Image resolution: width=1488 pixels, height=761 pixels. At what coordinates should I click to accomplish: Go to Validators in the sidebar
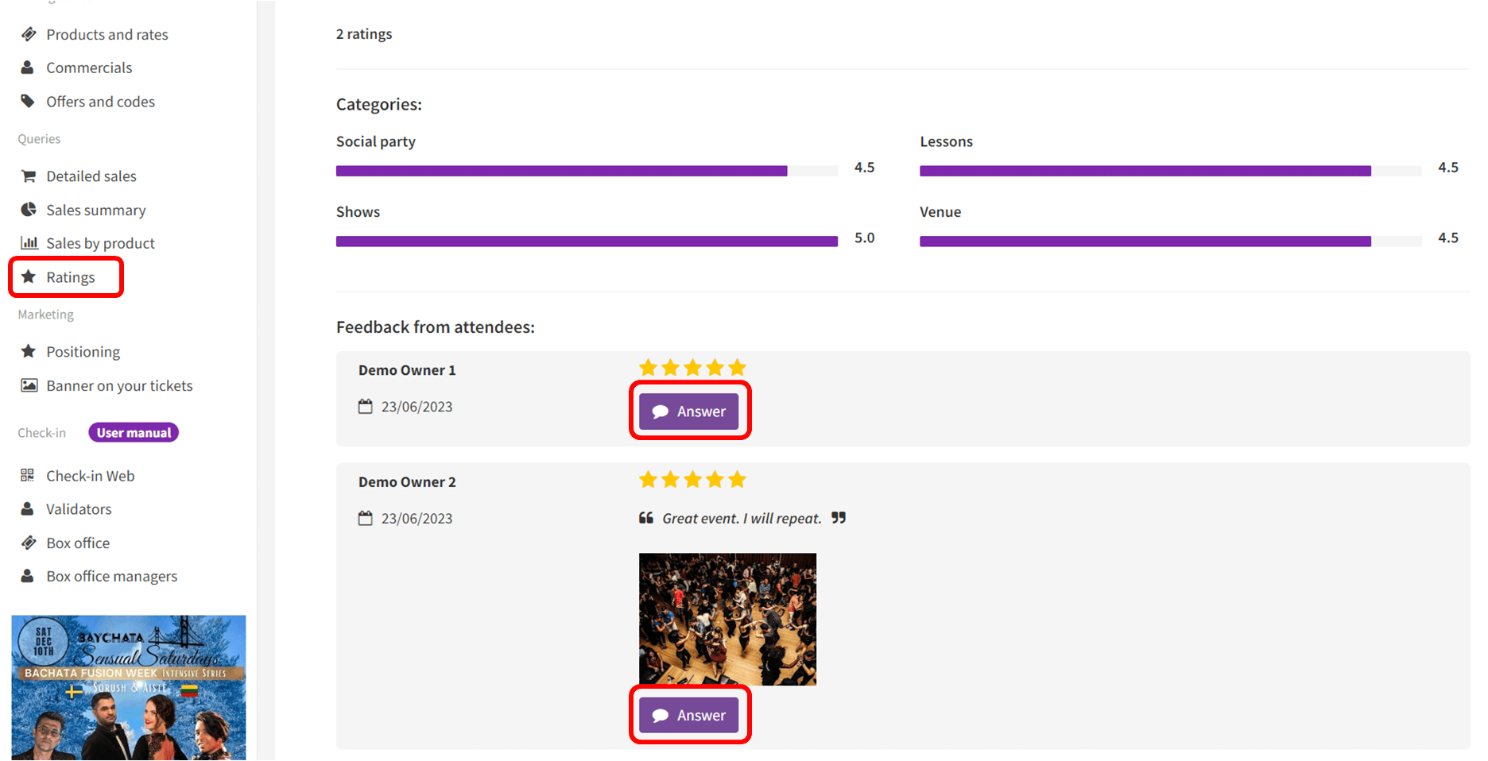(x=79, y=509)
